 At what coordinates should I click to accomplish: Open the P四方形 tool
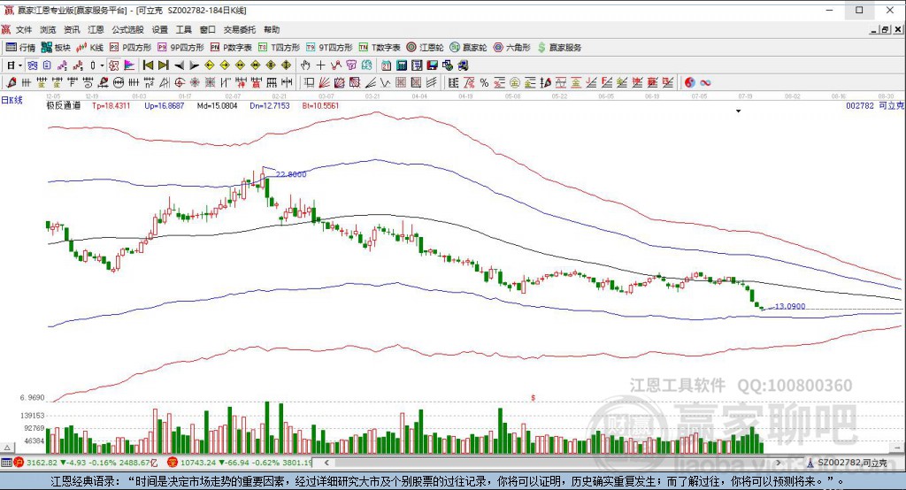coord(131,48)
